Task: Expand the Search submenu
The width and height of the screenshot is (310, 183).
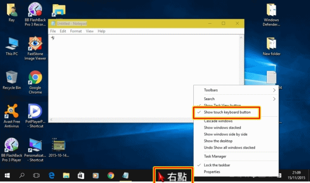Action: click(x=236, y=99)
